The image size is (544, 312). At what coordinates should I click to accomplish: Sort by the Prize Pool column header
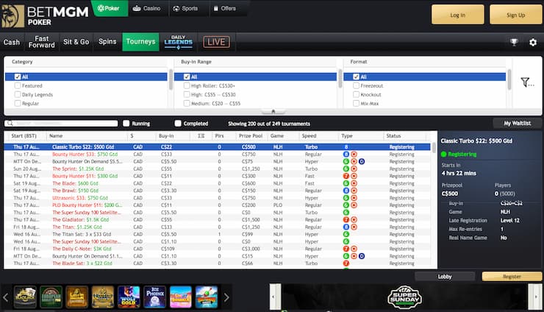pos(251,136)
